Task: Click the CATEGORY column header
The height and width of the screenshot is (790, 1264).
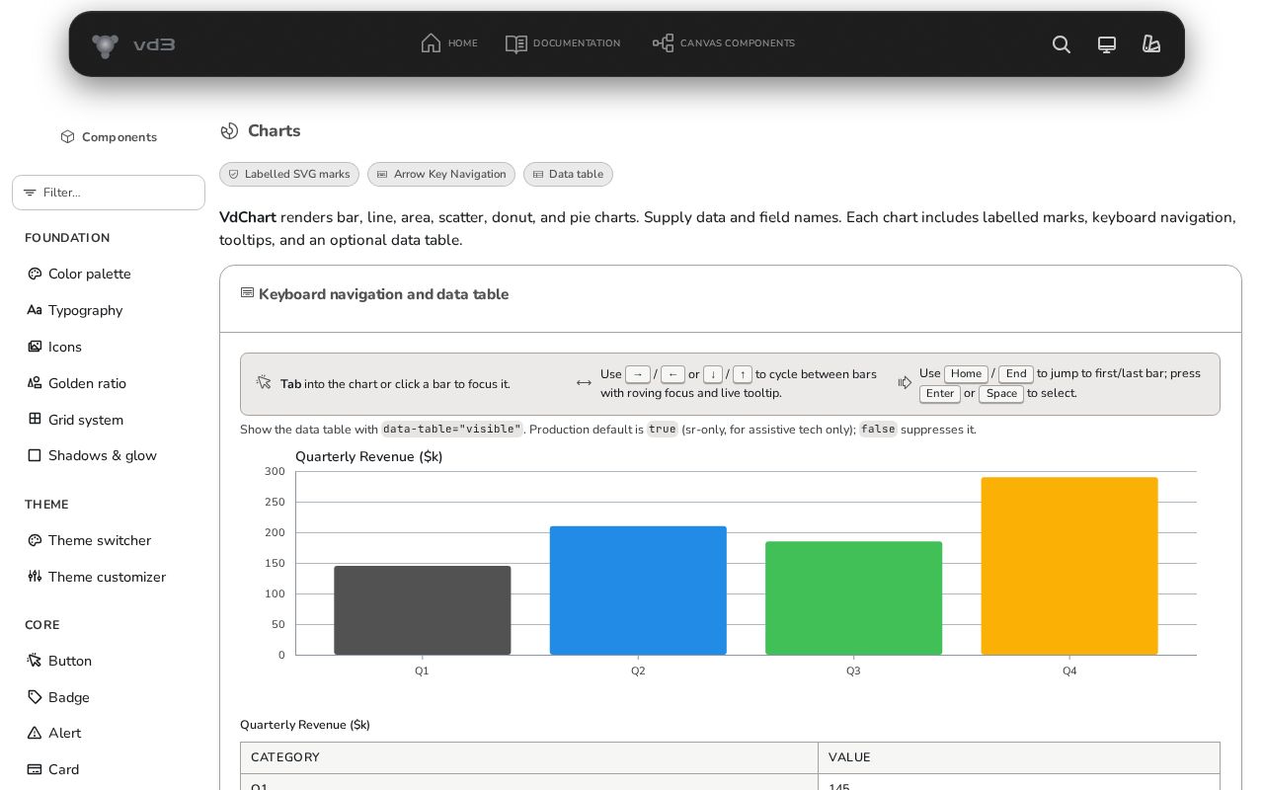Action: tap(529, 757)
